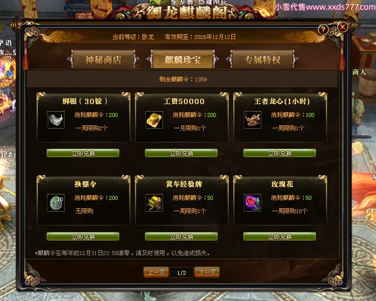Click the silver ingot icon for 绑银
Viewport: 376px width, 301px height.
56,120
